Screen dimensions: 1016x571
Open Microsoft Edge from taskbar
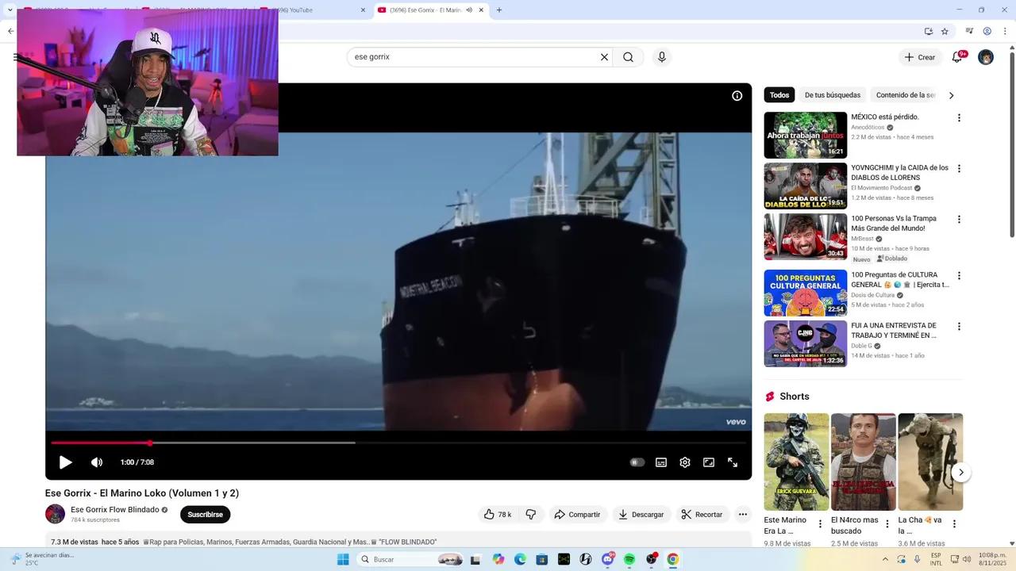point(520,560)
